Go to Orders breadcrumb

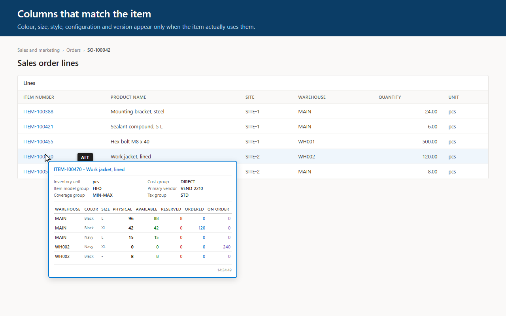74,50
